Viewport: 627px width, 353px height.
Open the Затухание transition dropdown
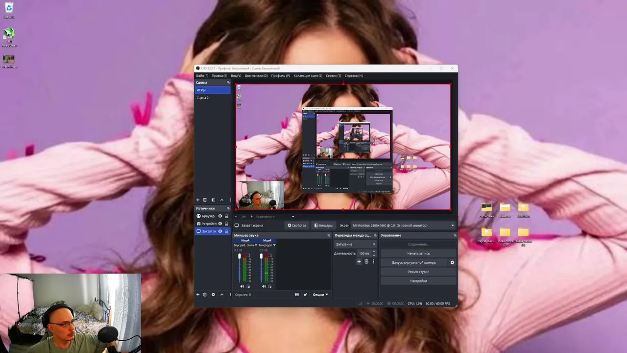pos(355,244)
